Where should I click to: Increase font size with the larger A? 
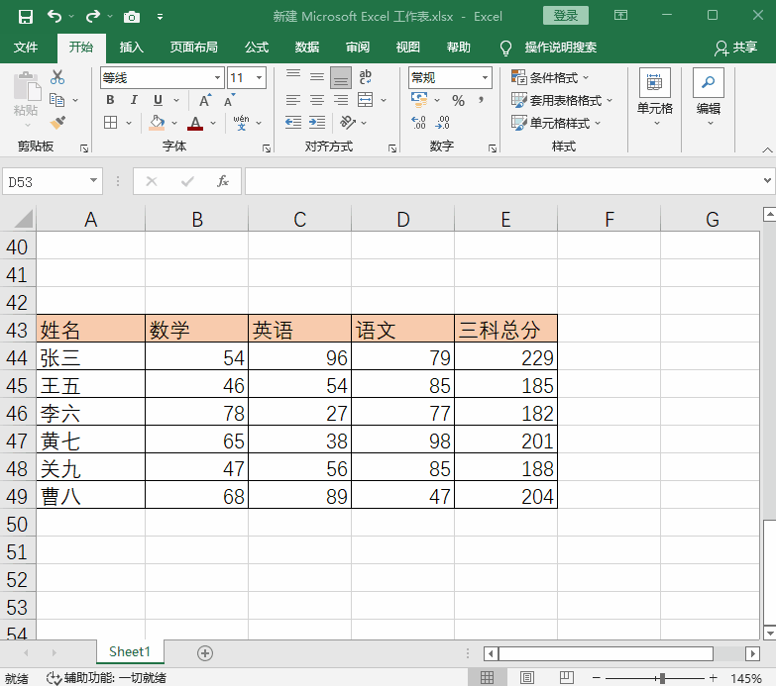click(x=205, y=100)
